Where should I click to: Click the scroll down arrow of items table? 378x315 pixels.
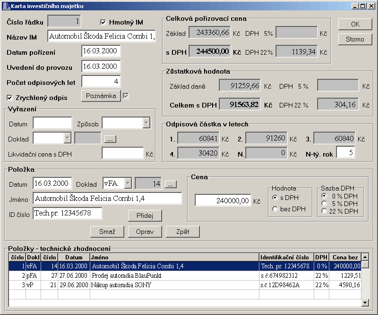[x=365, y=303]
